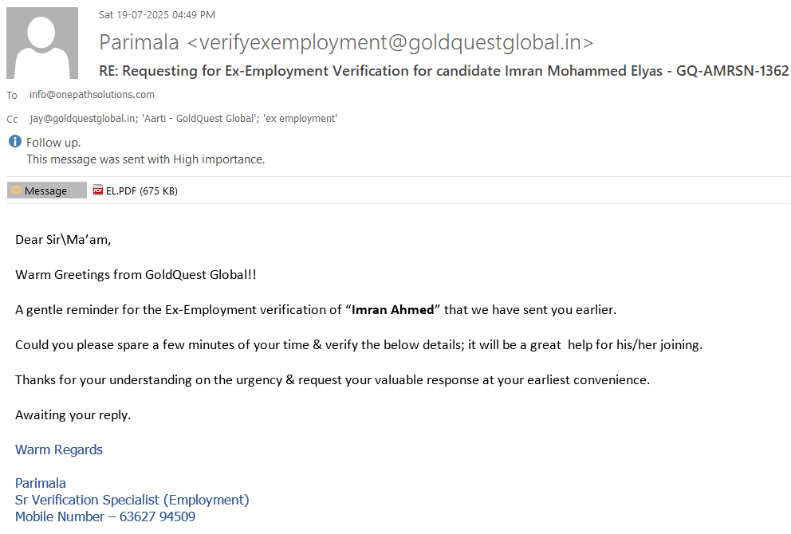
Task: Click the Warm Regards signature line
Action: click(59, 450)
